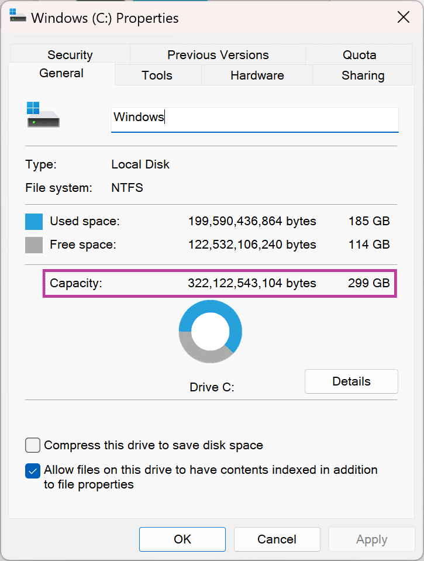Click the Drive C: donut usage chart
Viewport: 424px width, 561px height.
click(x=211, y=331)
